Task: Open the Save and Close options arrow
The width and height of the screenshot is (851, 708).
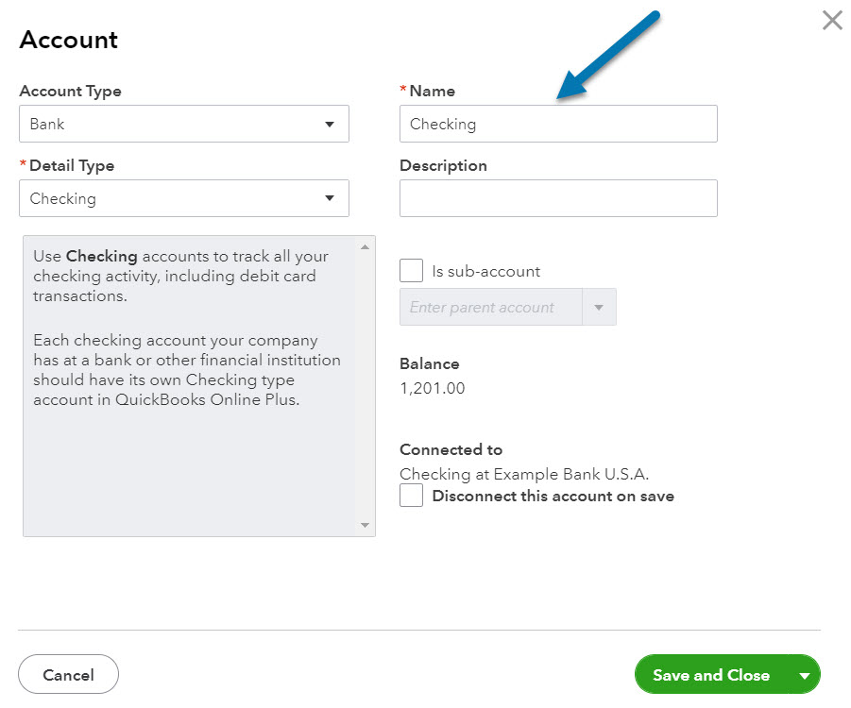Action: pos(805,675)
